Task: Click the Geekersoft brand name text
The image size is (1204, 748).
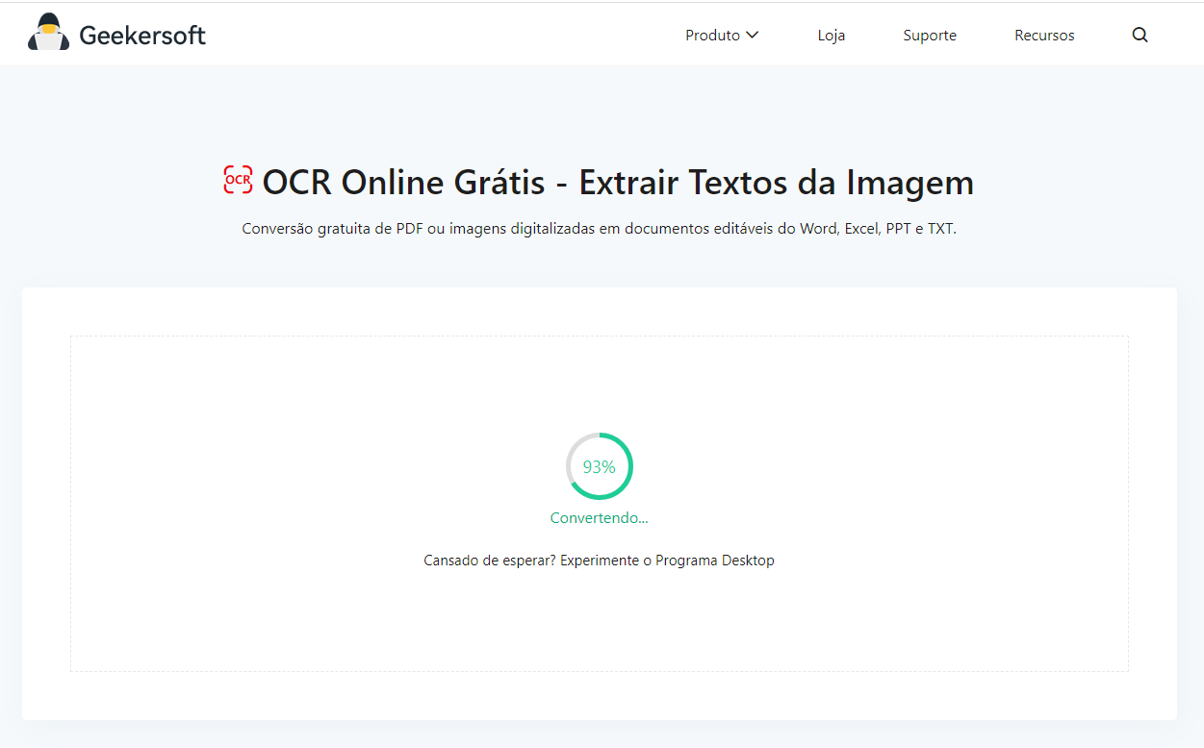Action: [x=142, y=36]
